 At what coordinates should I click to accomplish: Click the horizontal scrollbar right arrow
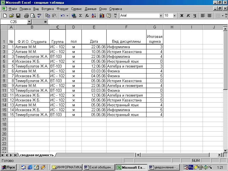[220, 155]
